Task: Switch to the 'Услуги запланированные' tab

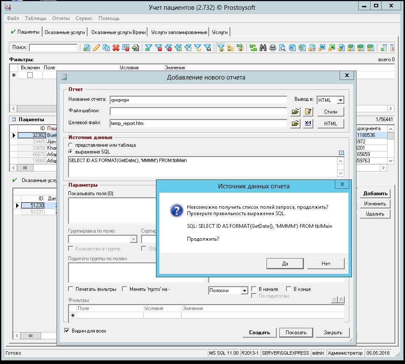Action: (x=179, y=32)
